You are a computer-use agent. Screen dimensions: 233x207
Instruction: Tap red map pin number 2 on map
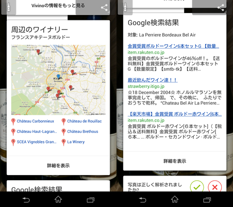pos(48,89)
